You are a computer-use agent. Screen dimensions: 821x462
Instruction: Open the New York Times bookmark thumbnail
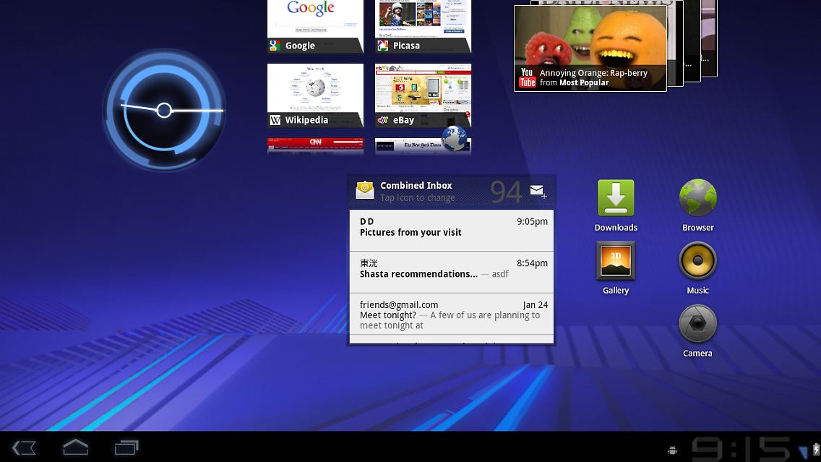pos(423,145)
